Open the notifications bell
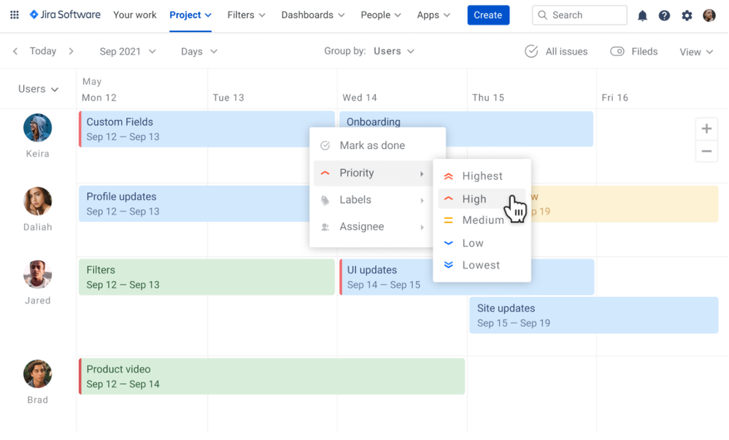 tap(642, 15)
